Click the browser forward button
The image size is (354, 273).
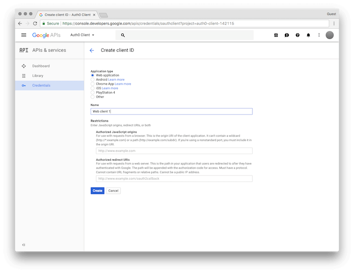point(27,24)
